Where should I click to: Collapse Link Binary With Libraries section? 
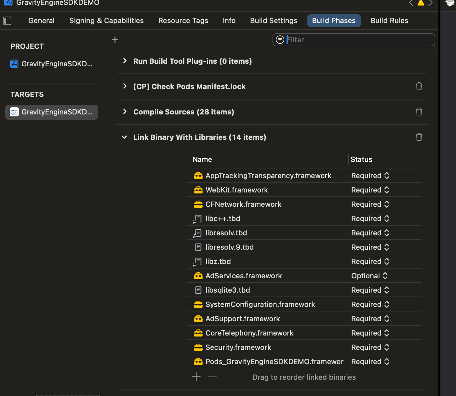[x=124, y=137]
